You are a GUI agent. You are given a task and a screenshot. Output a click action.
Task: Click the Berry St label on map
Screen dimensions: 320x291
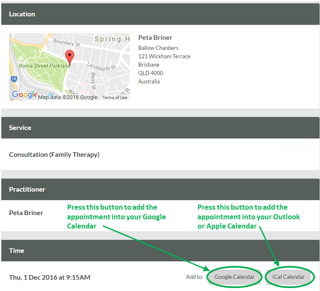coord(93,81)
